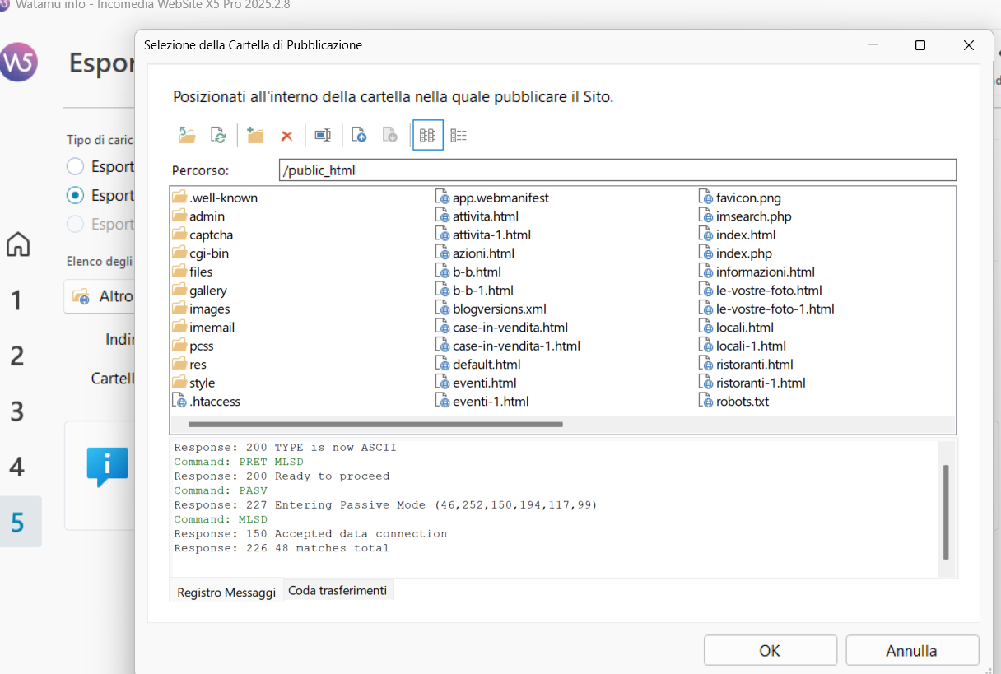Refresh the remote folder listing
This screenshot has height=674, width=1001.
tap(218, 135)
